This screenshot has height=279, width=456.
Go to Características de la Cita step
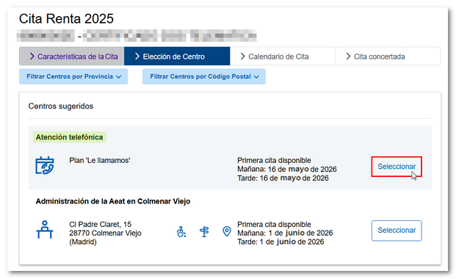[71, 56]
